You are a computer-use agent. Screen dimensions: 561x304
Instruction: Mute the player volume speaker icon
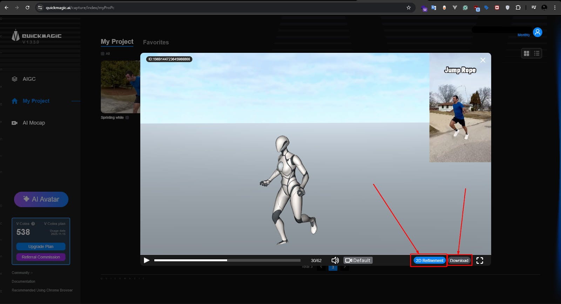point(335,260)
